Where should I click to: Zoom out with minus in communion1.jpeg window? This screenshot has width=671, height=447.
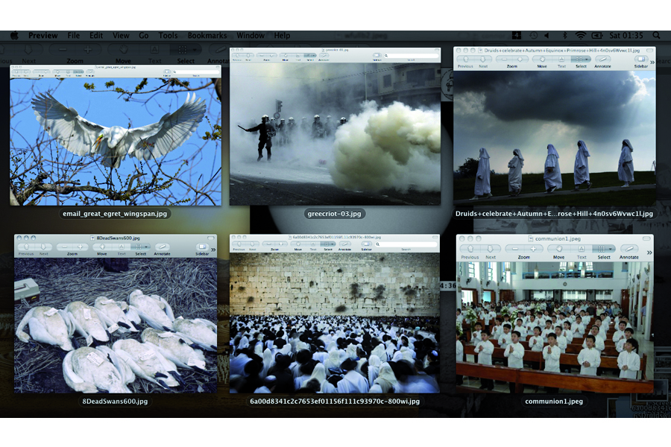[514, 249]
